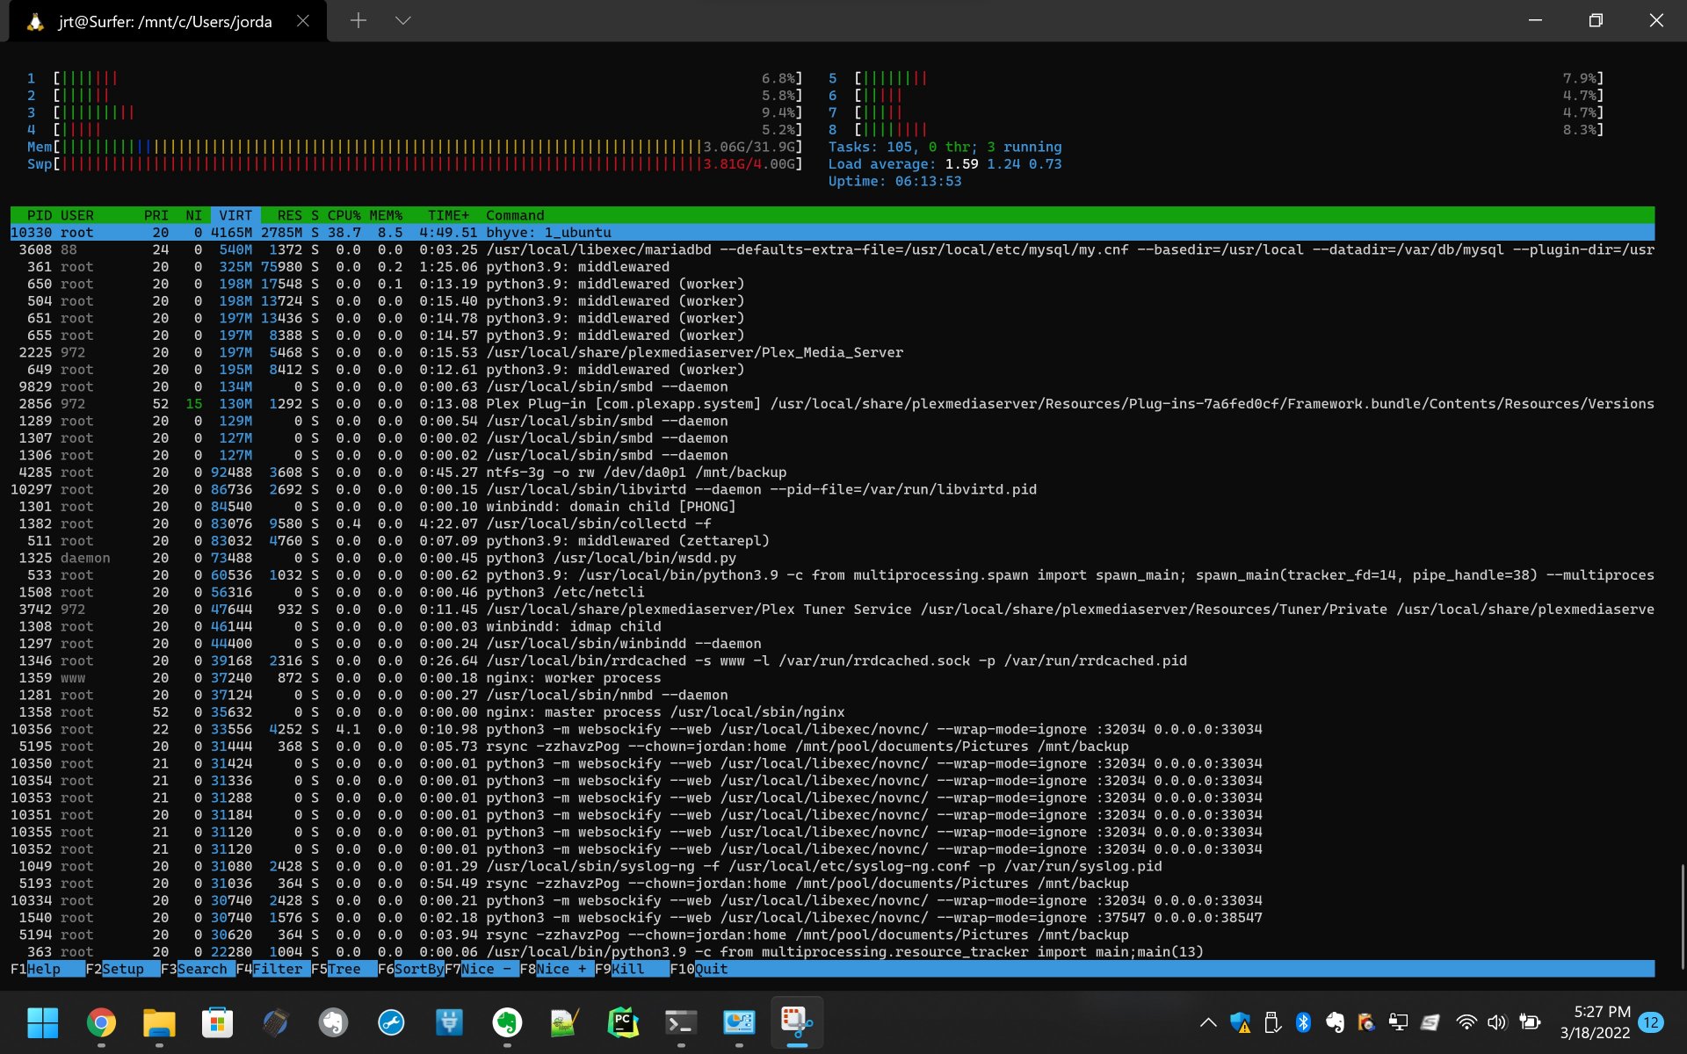Close the jrt@Surfer terminal tab
This screenshot has height=1054, width=1687.
click(303, 20)
